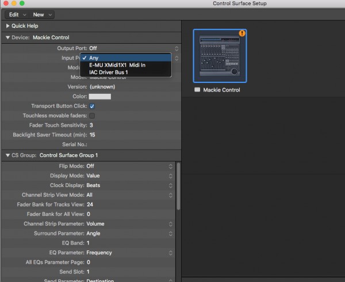The image size is (345, 282).
Task: Click the Send Slot value 1
Action: coord(88,272)
